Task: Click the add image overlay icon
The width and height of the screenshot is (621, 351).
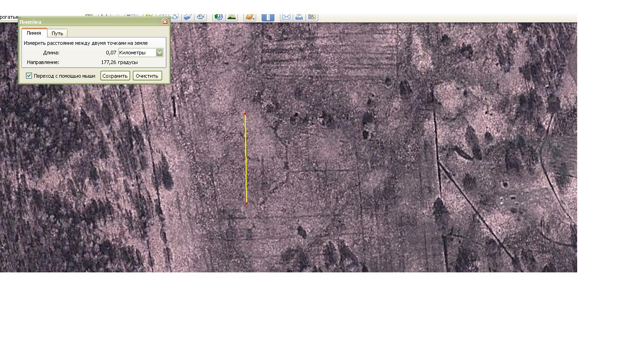Action: point(187,17)
